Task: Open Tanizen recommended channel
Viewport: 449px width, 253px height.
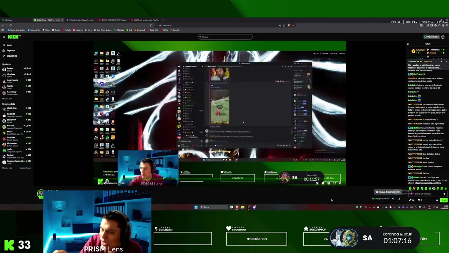Action: [16, 156]
